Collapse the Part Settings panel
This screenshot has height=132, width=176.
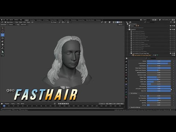tap(133, 93)
